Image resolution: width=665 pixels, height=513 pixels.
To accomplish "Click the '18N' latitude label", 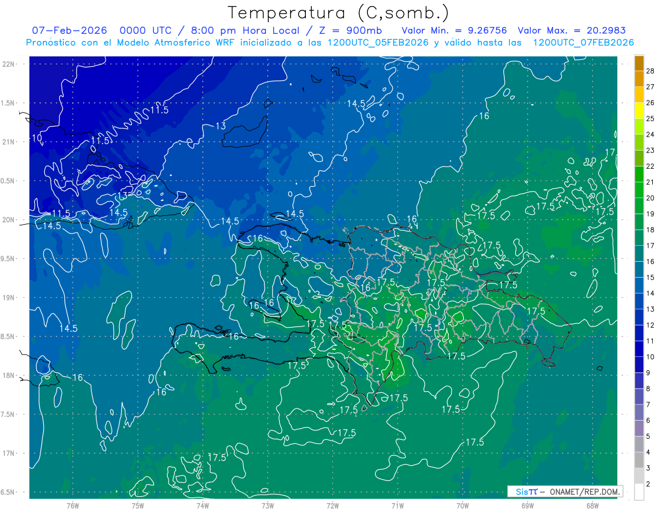I will coord(8,375).
